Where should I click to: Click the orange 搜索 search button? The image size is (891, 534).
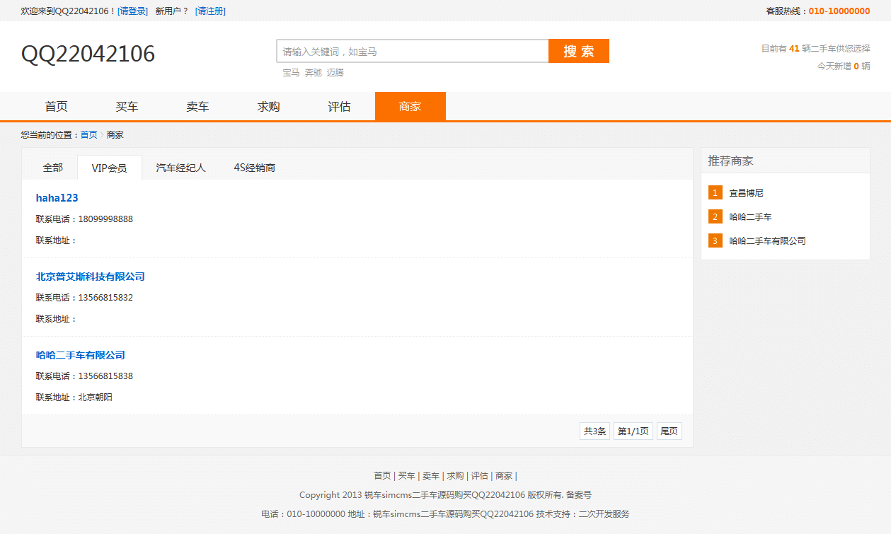pyautogui.click(x=578, y=51)
